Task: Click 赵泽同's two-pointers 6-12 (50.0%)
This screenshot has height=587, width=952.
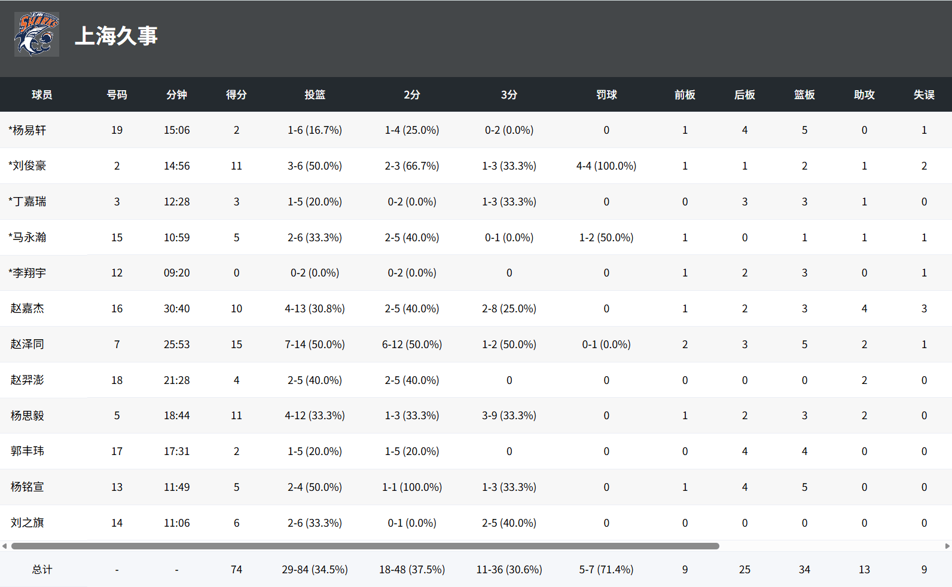Action: tap(412, 345)
